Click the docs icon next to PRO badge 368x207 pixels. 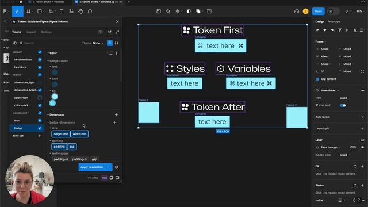pos(111,178)
